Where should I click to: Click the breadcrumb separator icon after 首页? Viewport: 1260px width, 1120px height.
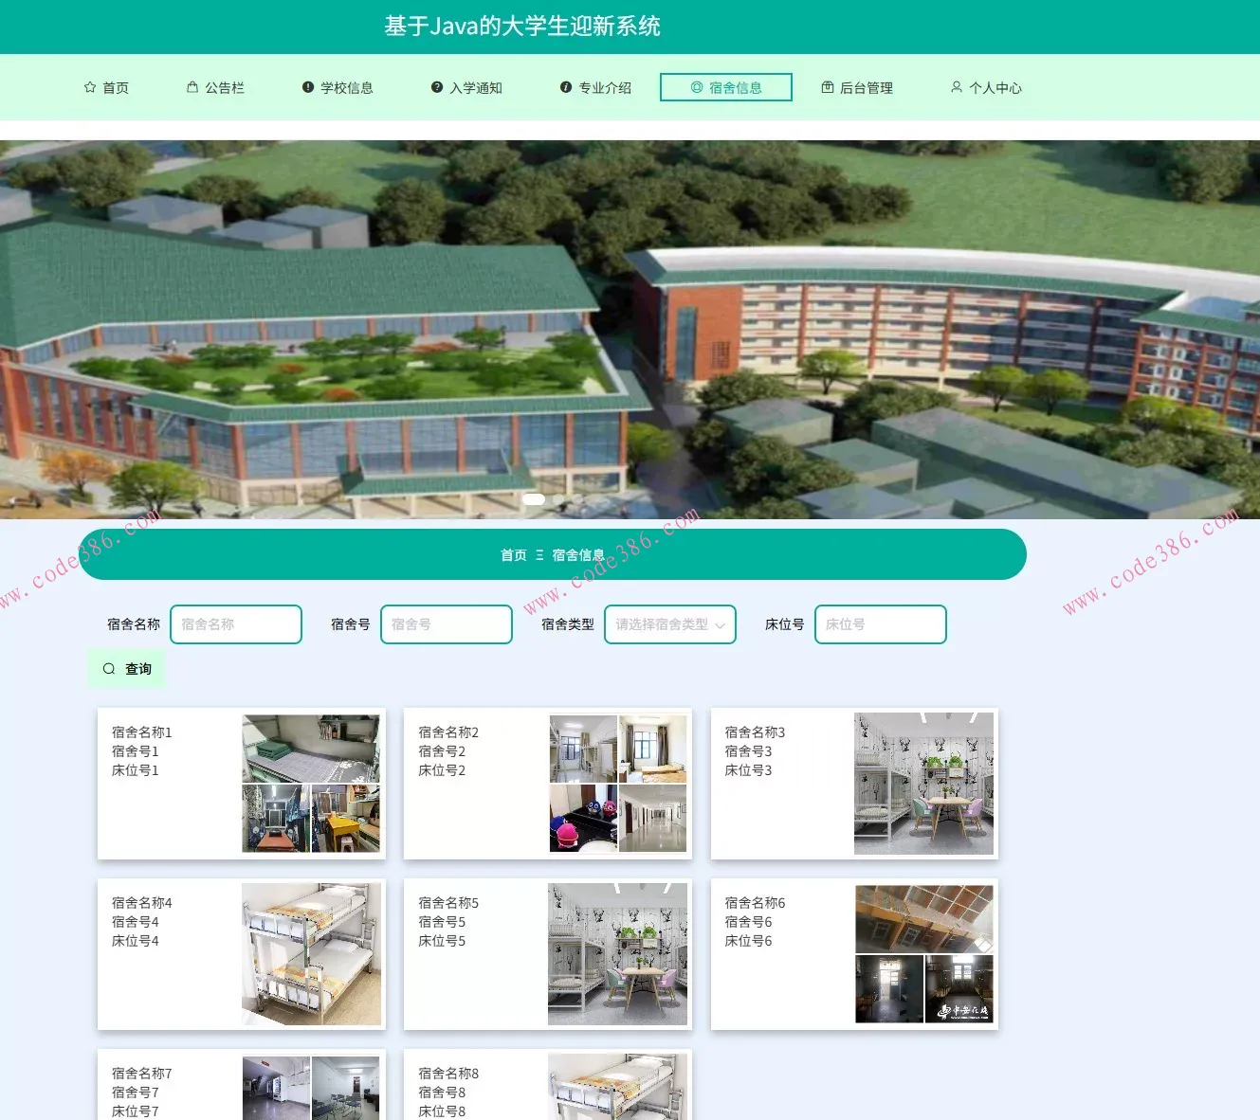point(539,555)
